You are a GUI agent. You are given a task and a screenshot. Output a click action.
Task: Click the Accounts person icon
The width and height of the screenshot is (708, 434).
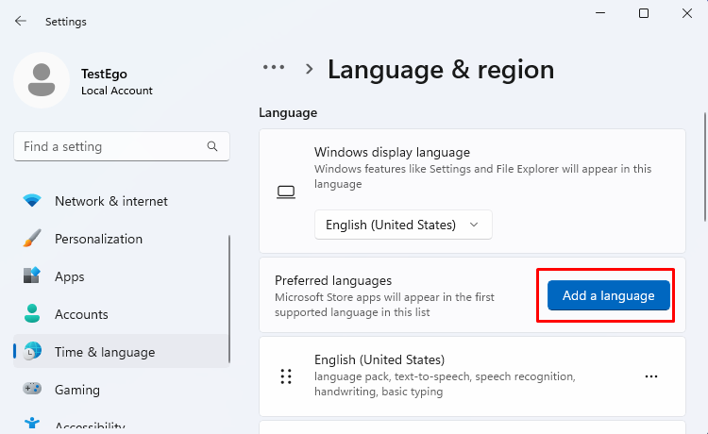32,313
